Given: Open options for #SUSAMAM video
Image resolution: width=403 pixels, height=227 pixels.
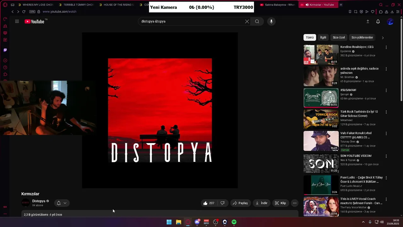Looking at the screenshot, I should point(386,90).
